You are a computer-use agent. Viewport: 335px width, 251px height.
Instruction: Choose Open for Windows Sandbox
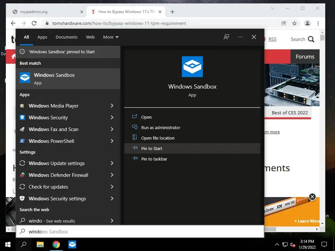click(192, 117)
